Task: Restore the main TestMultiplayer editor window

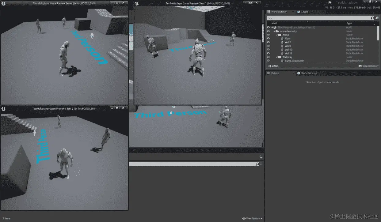Action: click(x=371, y=2)
